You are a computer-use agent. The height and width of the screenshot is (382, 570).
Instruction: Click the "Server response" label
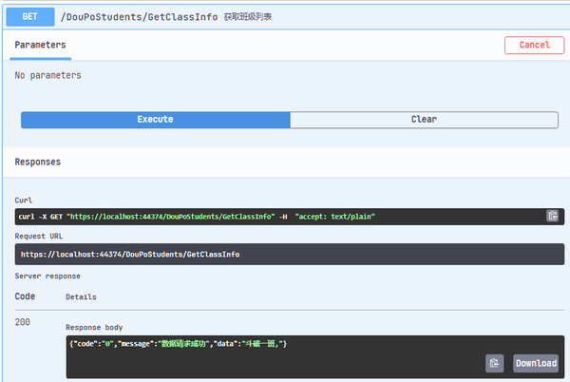(x=47, y=276)
